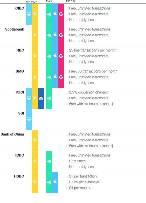The height and width of the screenshot is (203, 146).
Task: Click the mail envelope icon for ICICI
Action: (41, 98)
